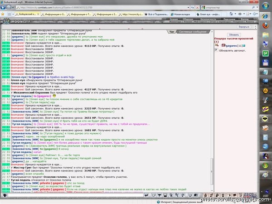This screenshot has width=272, height=204.
Task: Open the 'Персонаж' game menu
Action: click(x=229, y=19)
